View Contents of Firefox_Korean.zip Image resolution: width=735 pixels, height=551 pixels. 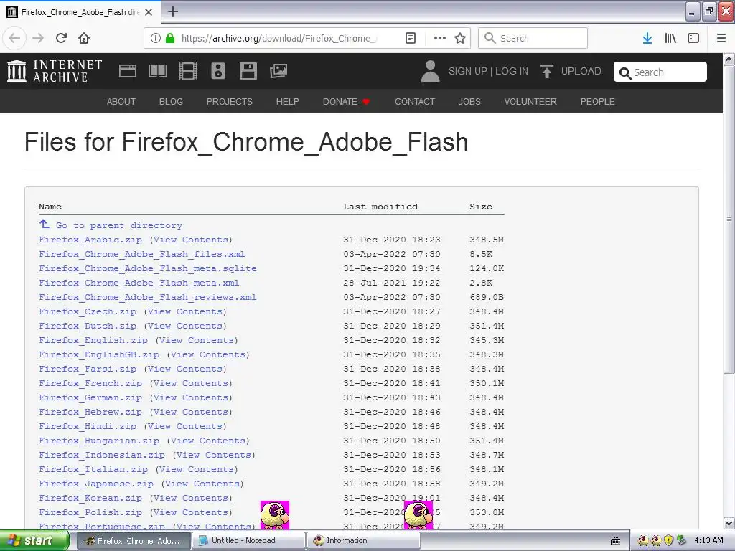click(191, 498)
